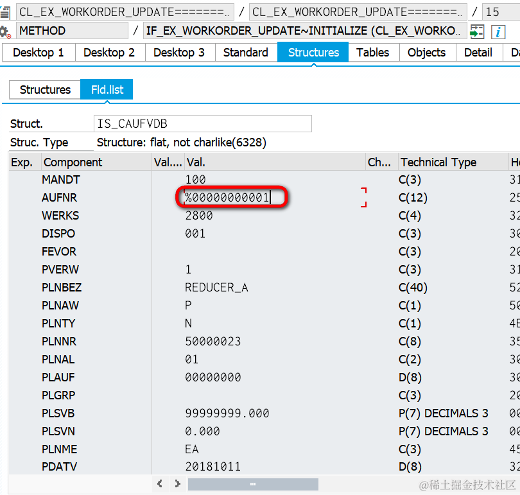Click the PDATV value 20181011

pos(213,467)
